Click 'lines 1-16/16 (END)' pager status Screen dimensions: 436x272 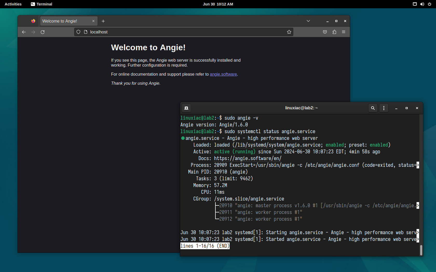click(205, 246)
